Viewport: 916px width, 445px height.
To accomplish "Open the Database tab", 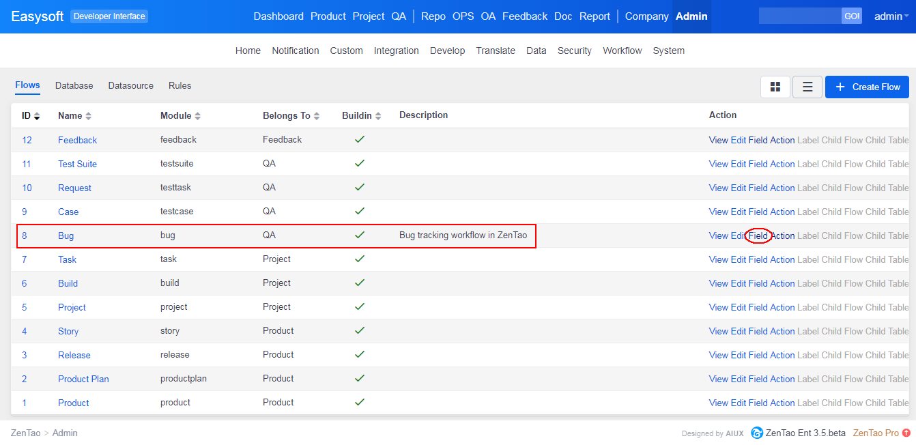I will [x=74, y=85].
